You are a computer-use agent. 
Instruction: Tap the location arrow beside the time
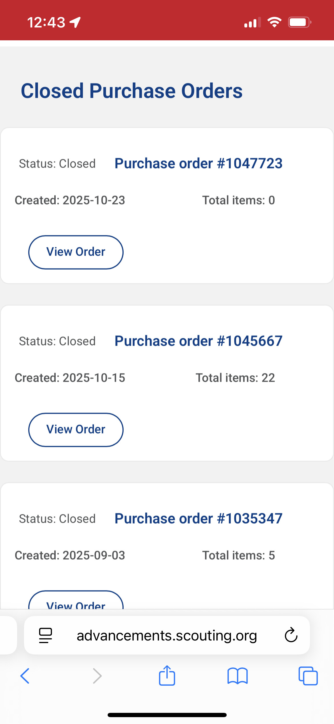[75, 22]
